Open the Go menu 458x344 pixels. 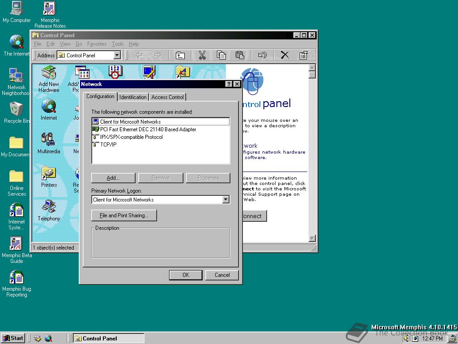tap(79, 44)
